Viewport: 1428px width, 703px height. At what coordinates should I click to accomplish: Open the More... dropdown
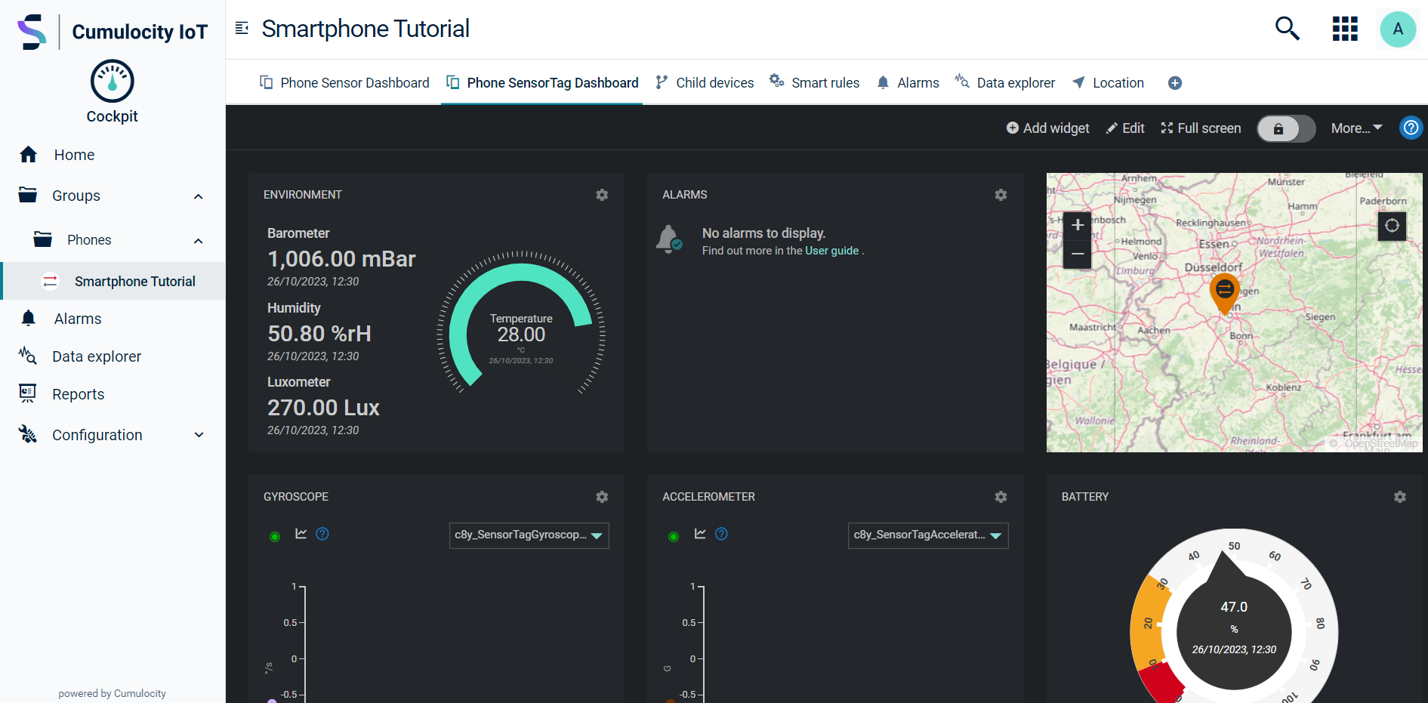(x=1356, y=128)
